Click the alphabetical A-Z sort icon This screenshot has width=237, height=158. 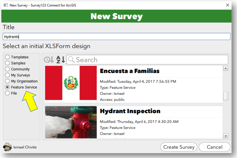[x=60, y=60]
